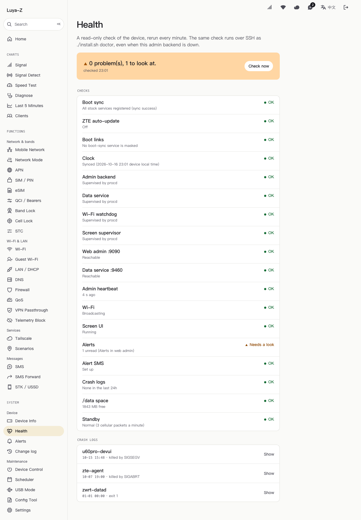Show u60pro-devui crash log
Image resolution: width=361 pixels, height=520 pixels.
[269, 454]
